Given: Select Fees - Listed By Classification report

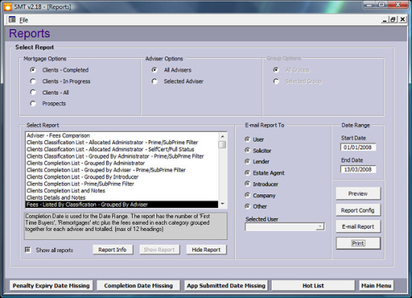Looking at the screenshot, I should [122, 204].
